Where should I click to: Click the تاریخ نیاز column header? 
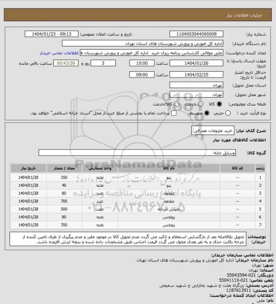point(28,168)
